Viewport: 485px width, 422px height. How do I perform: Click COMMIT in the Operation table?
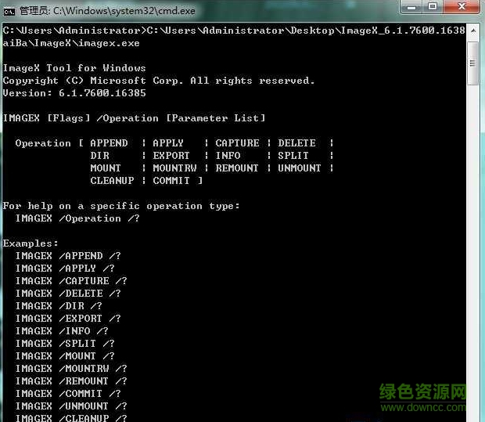tap(171, 181)
